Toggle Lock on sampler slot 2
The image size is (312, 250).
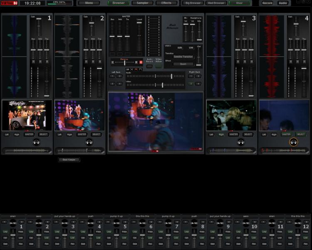(x=47, y=238)
